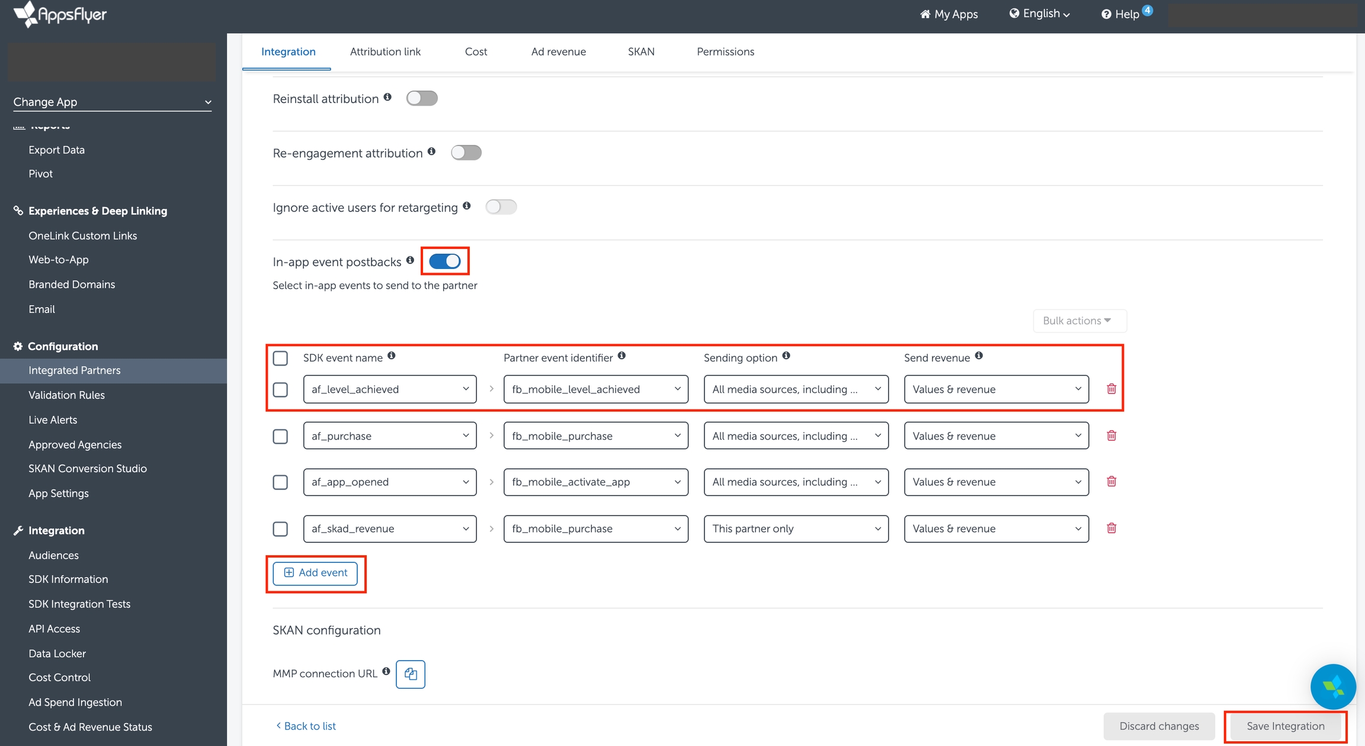1365x746 pixels.
Task: Open the Bulk actions dropdown
Action: [1079, 321]
